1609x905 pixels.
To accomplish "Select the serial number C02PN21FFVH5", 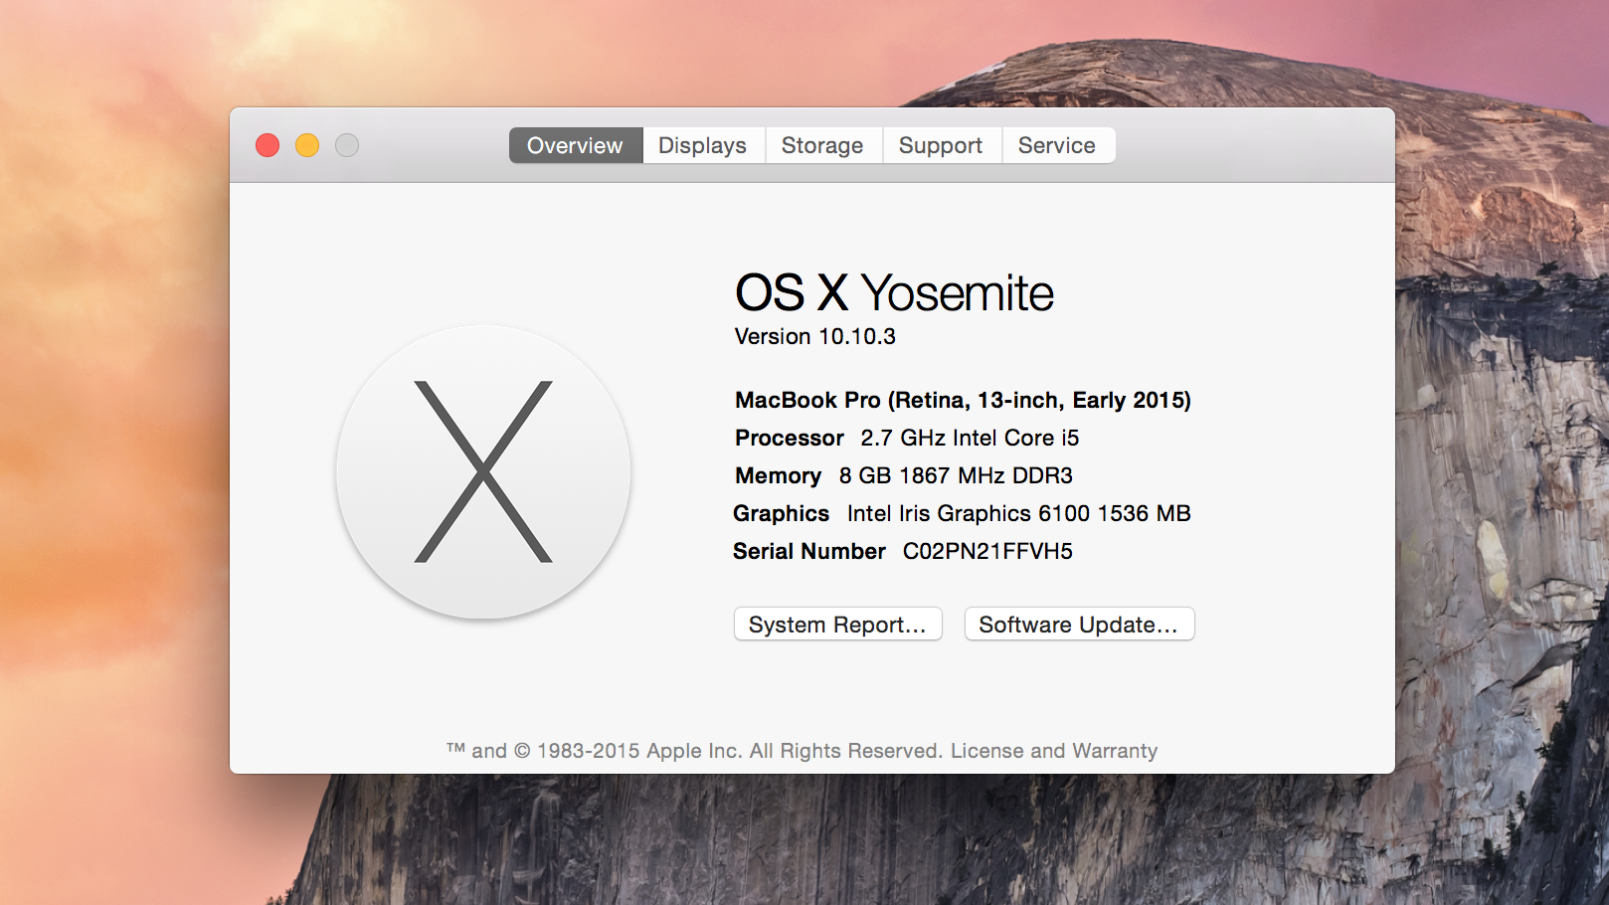I will [987, 552].
